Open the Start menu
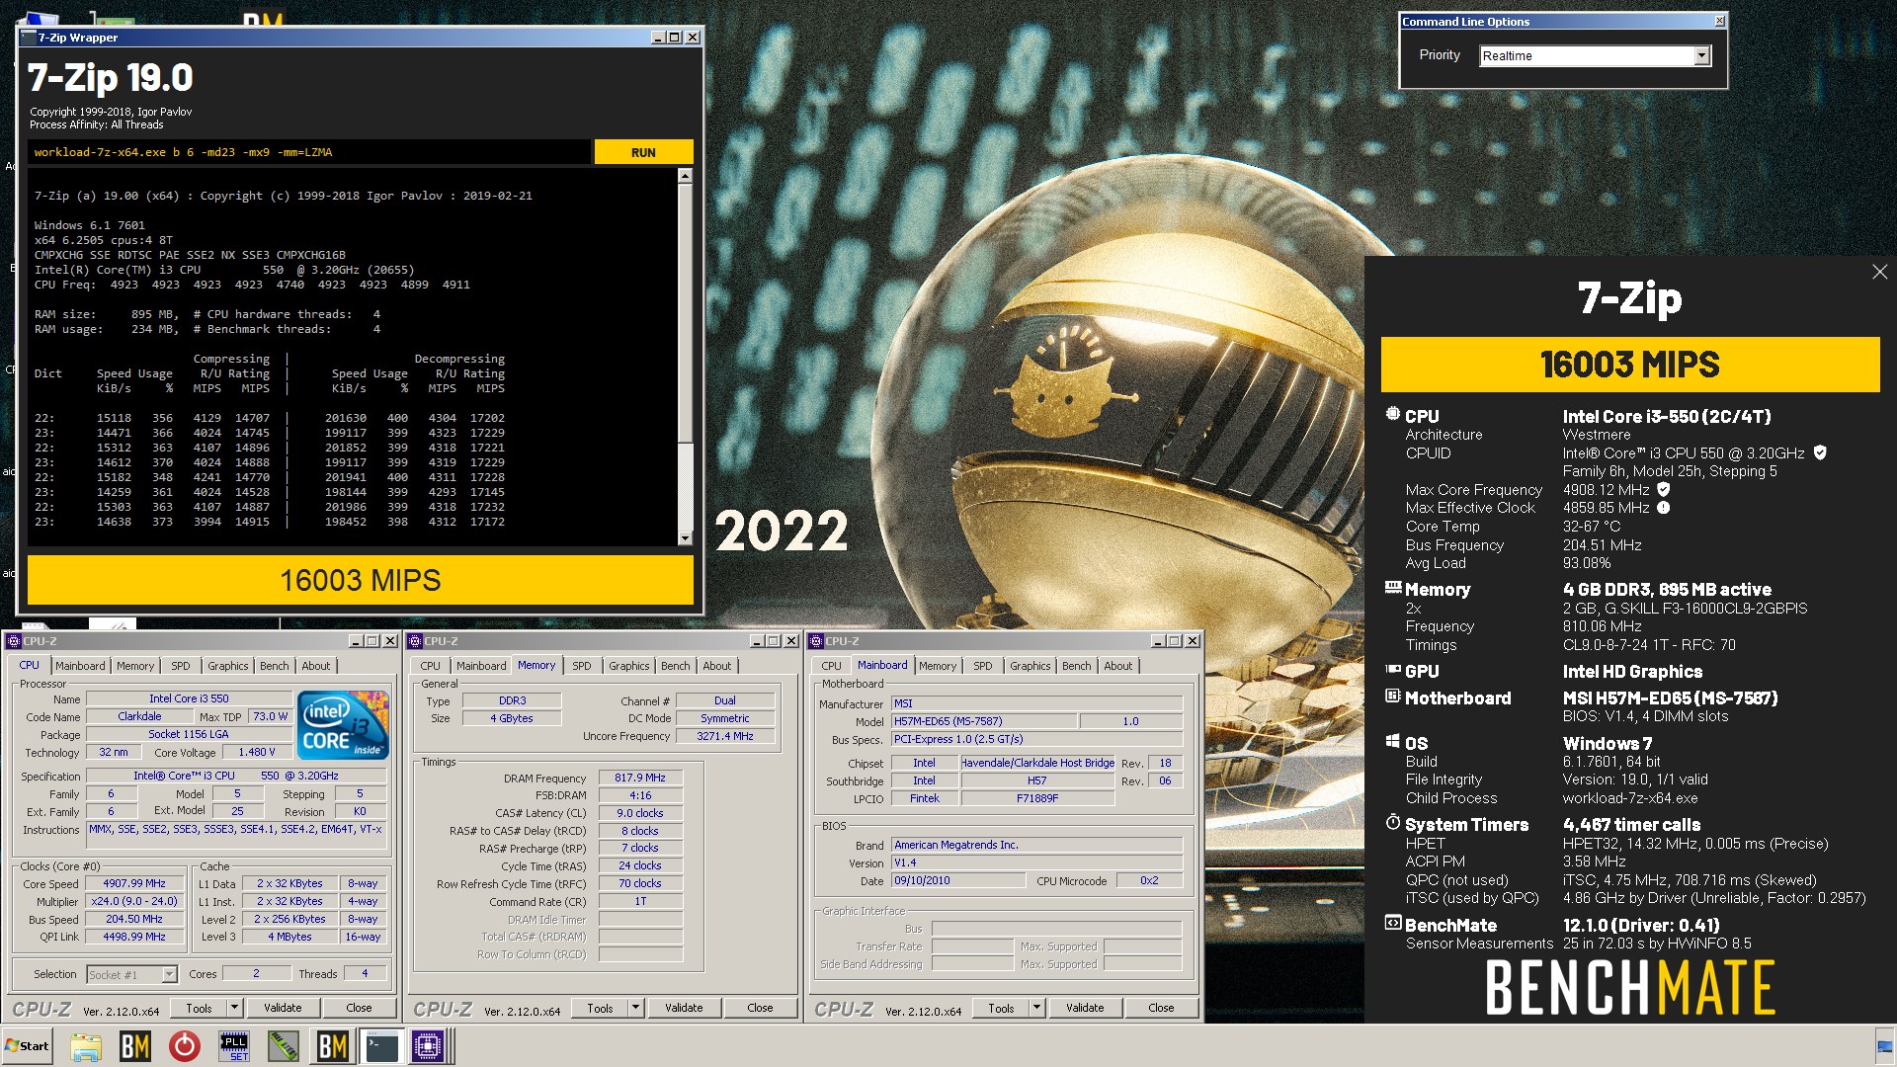This screenshot has width=1897, height=1067. click(28, 1046)
